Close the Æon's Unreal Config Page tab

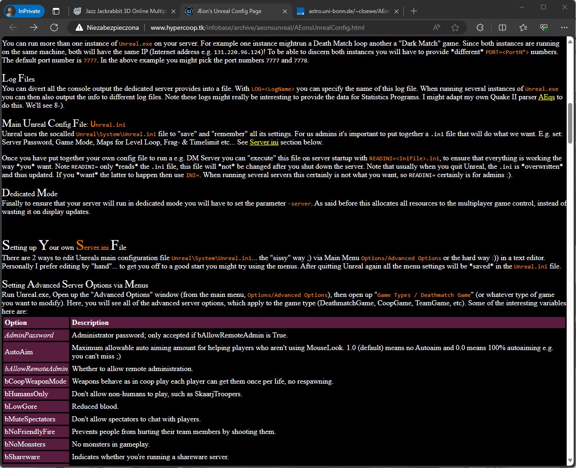pyautogui.click(x=286, y=11)
